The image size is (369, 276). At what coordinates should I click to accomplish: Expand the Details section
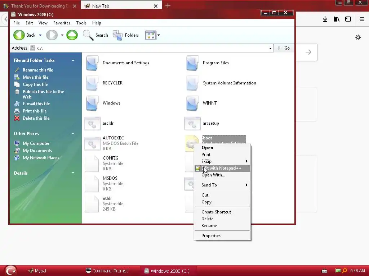[73, 173]
